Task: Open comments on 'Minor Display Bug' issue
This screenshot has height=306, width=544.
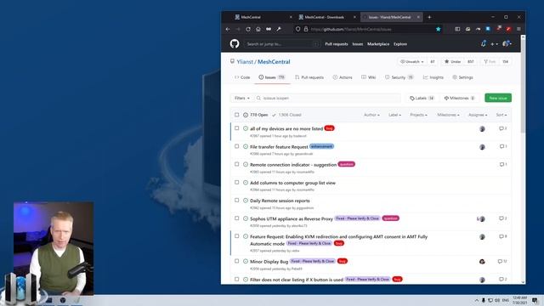Action: [502, 261]
